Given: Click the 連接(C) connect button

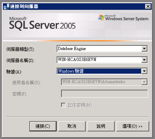Looking at the screenshot, I should pos(43,126).
